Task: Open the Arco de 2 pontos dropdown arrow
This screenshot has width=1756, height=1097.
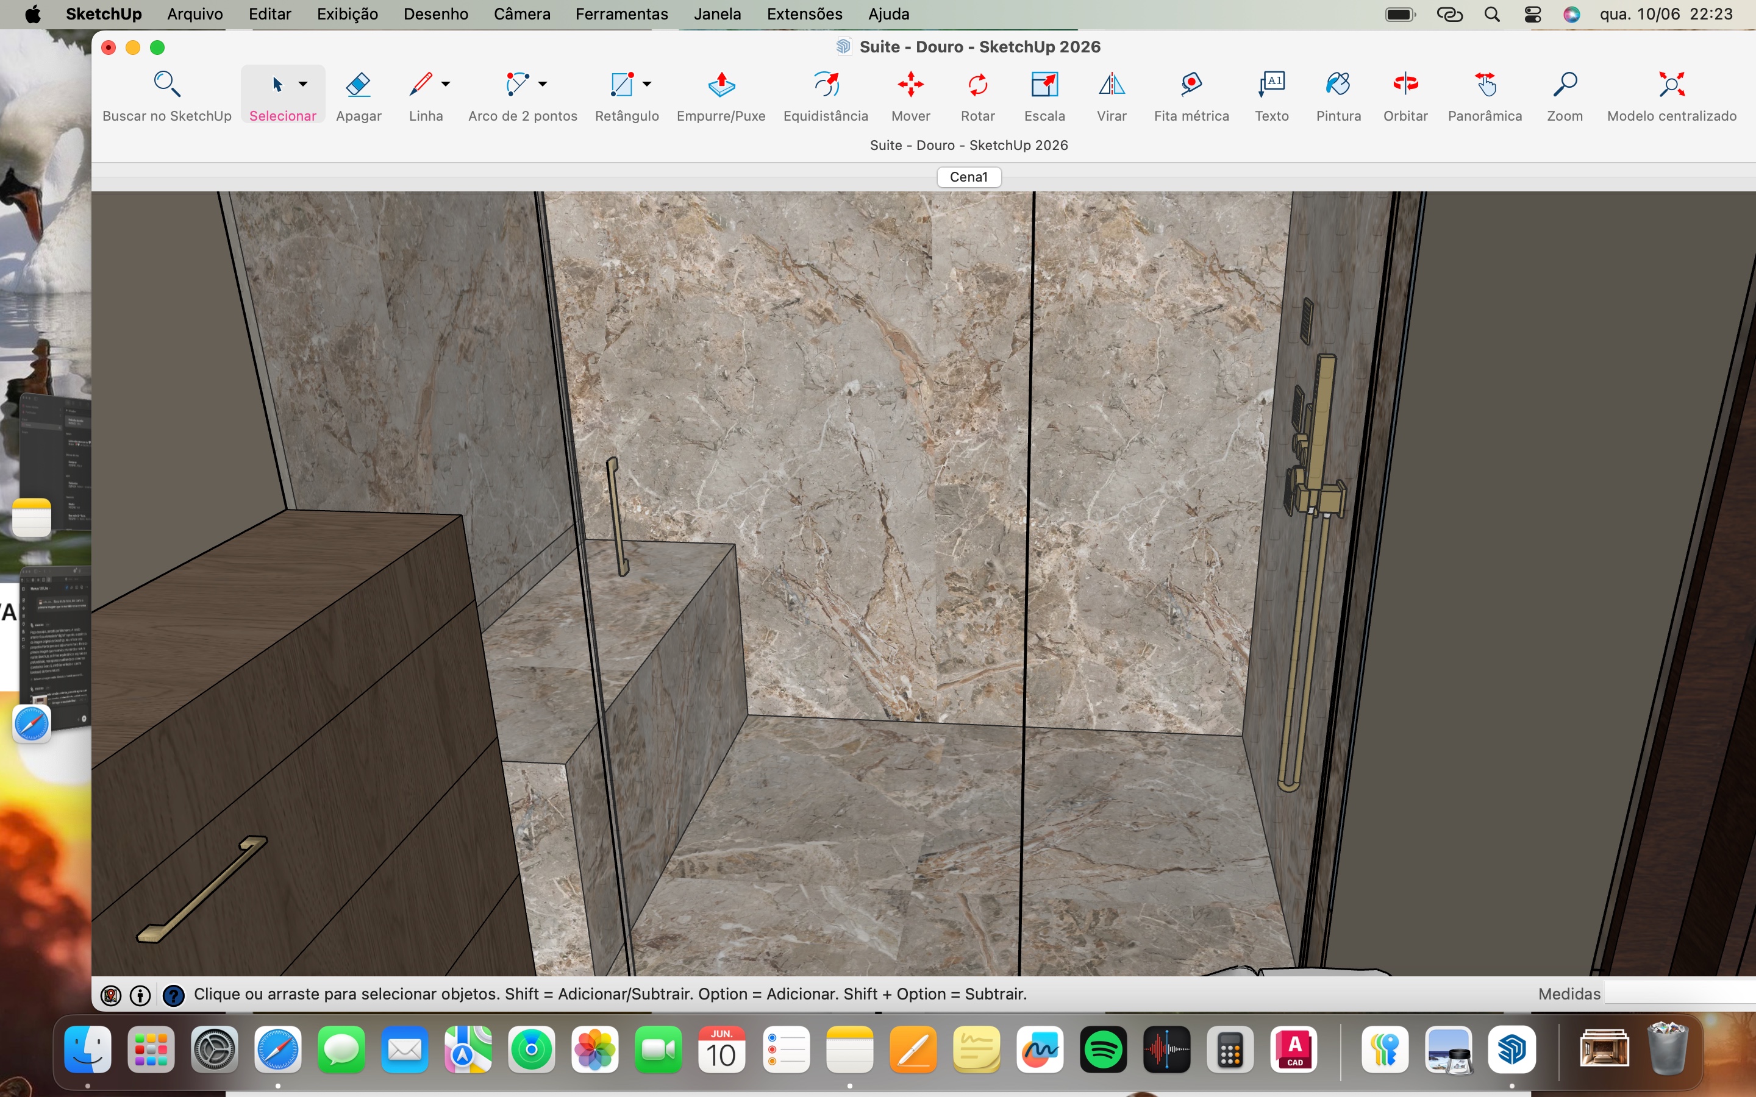Action: click(x=543, y=84)
